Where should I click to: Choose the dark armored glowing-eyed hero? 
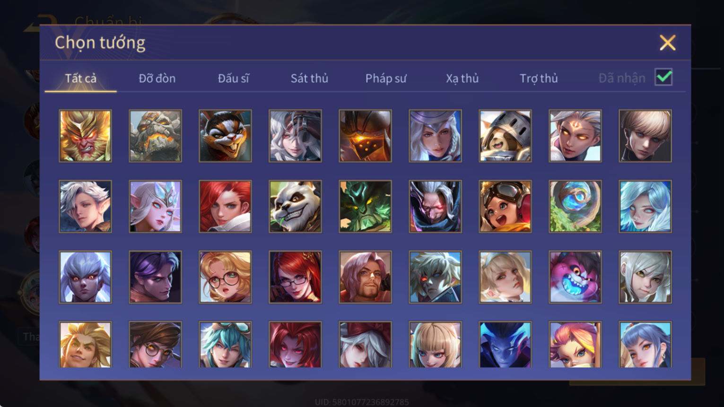365,136
